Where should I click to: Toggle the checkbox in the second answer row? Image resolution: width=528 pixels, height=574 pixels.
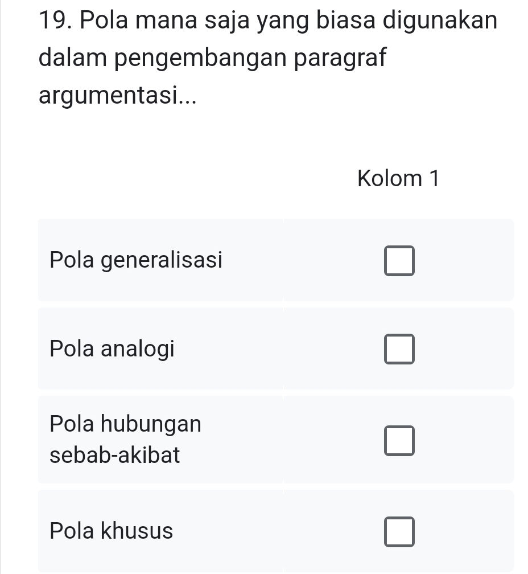pyautogui.click(x=399, y=349)
